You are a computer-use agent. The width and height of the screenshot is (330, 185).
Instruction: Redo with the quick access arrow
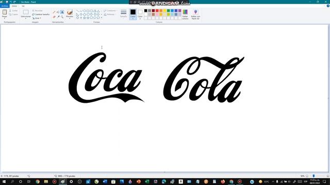pos(14,2)
